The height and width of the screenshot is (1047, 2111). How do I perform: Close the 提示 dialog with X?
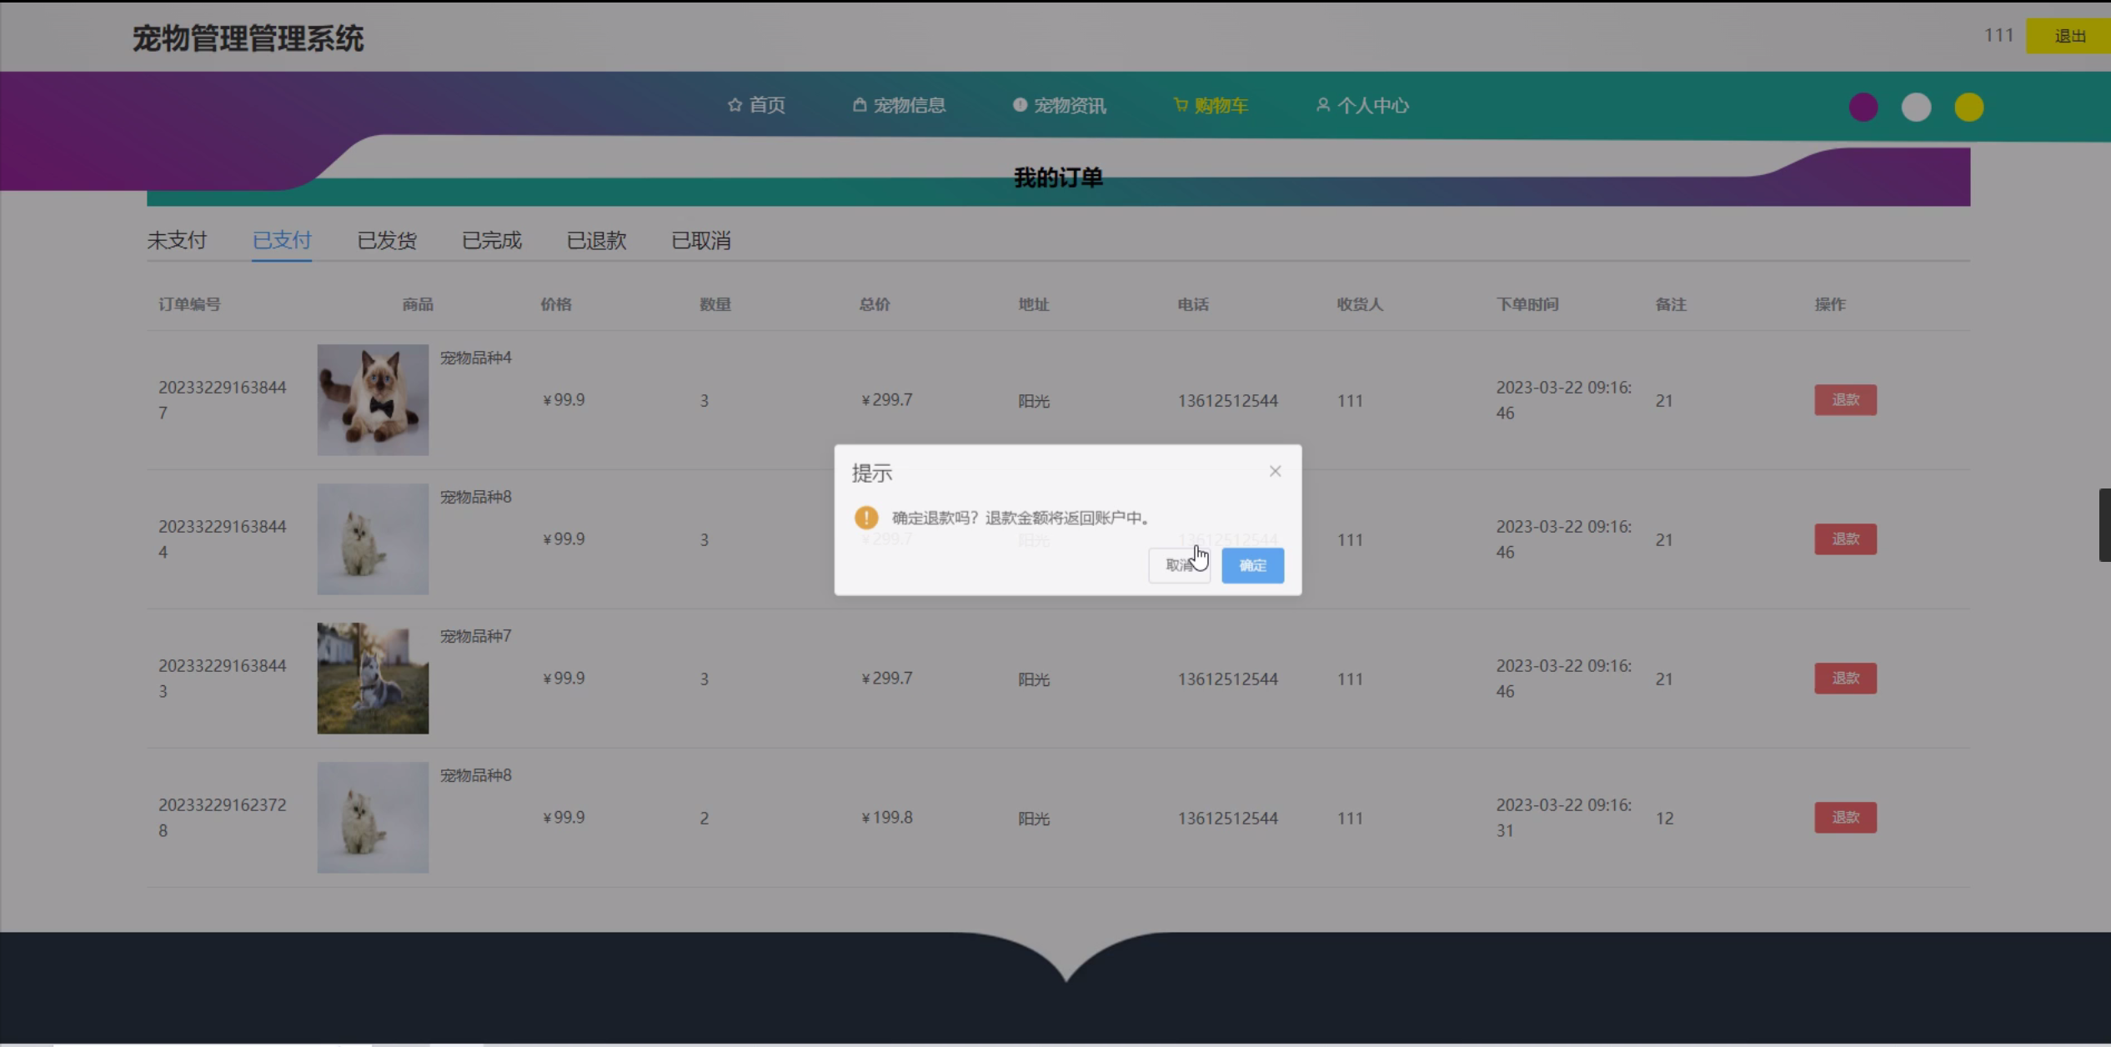(1275, 471)
